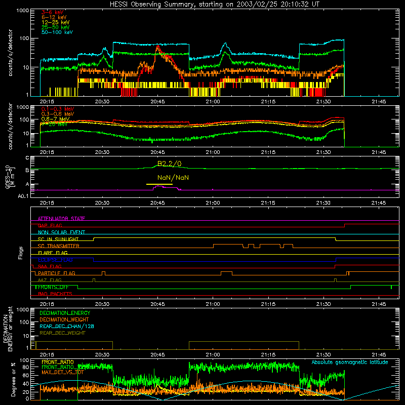Click the DECIMATION ENERGY or weight axis title
The width and height of the screenshot is (405, 405).
[8, 329]
